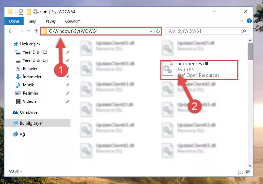Click the folder icon in the address bar
263x184 pixels.
click(45, 31)
